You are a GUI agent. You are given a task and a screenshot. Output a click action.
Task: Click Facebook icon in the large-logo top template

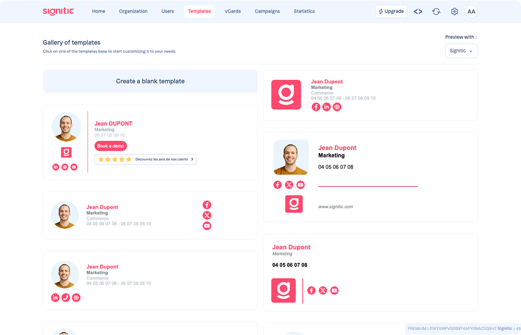click(316, 107)
